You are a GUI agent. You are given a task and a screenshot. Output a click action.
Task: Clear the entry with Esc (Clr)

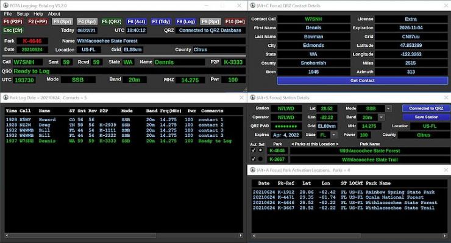click(13, 30)
